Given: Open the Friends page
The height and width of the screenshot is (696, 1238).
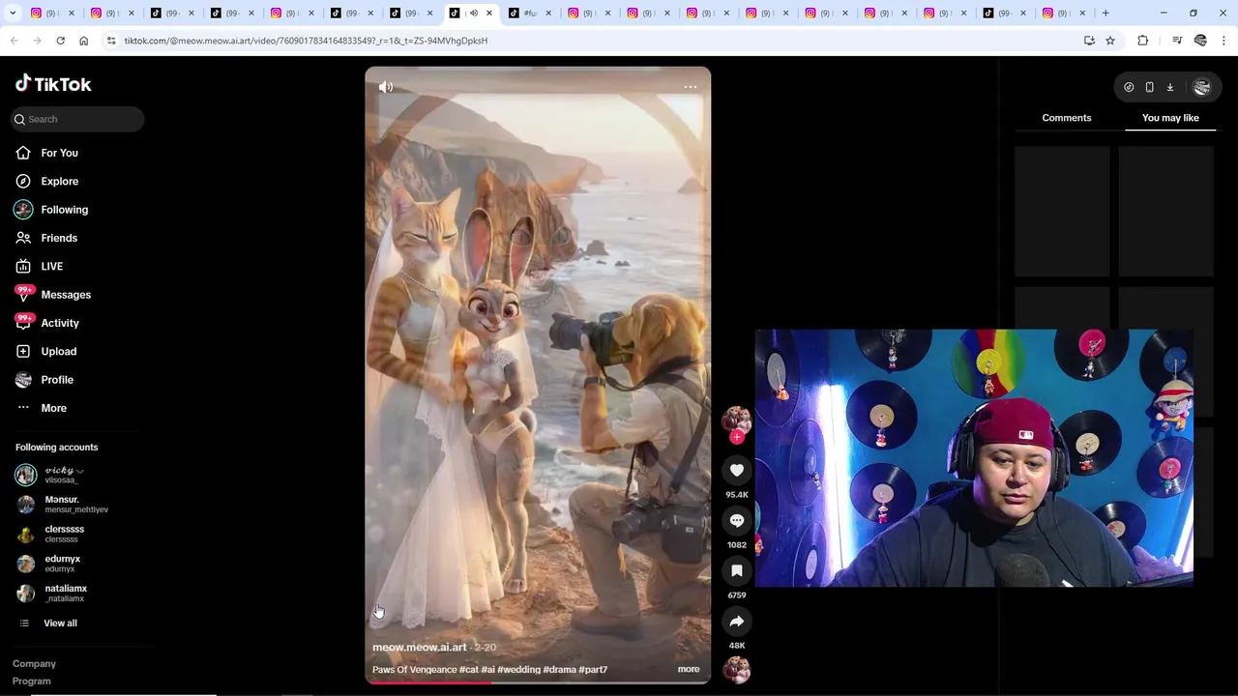Looking at the screenshot, I should (59, 238).
